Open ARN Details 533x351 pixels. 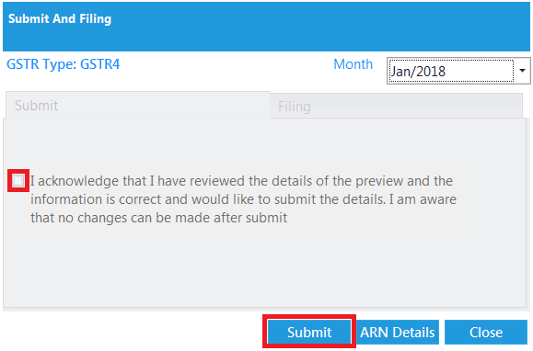point(398,332)
